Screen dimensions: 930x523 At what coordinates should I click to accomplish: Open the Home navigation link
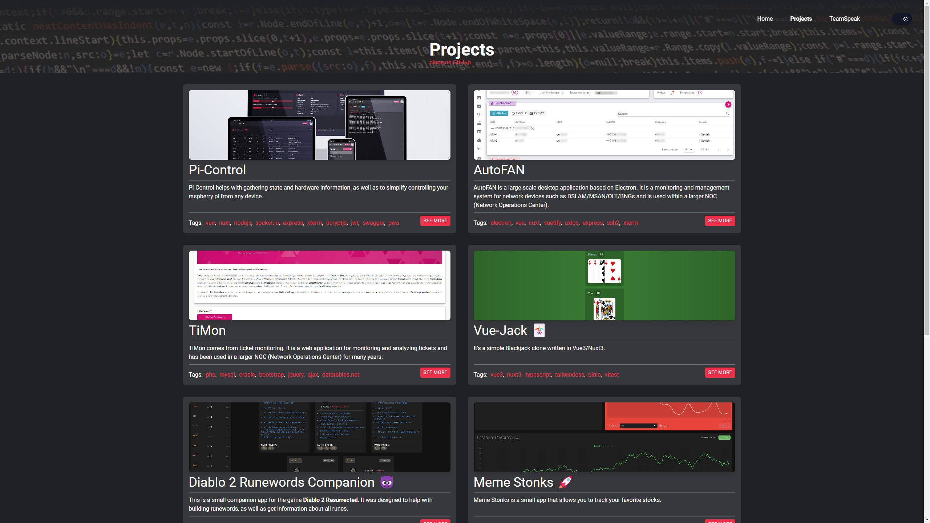pos(765,19)
